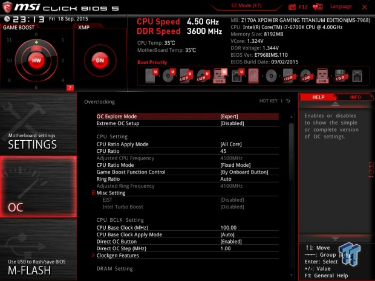This screenshot has height=281, width=375.
Task: Select the legacy CD/DVD boot device icon
Action: [271, 76]
